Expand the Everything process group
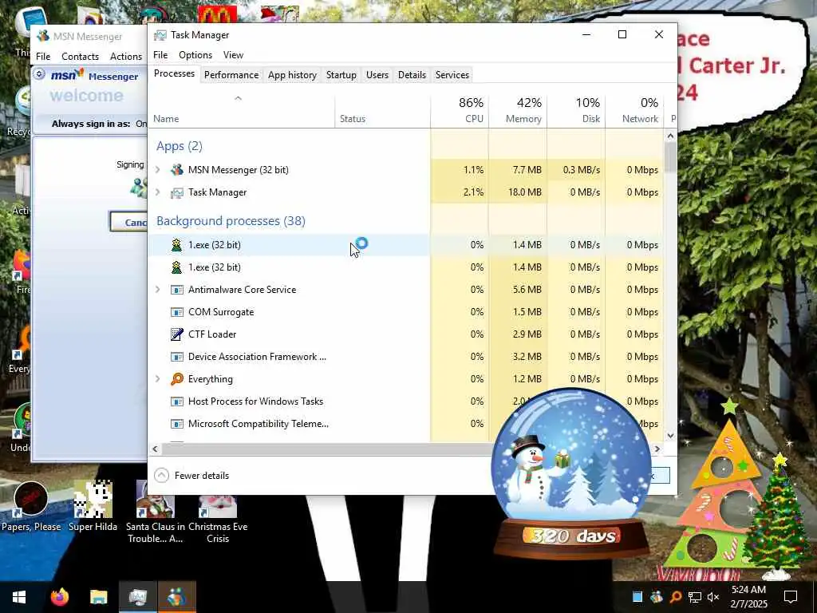 pos(158,379)
